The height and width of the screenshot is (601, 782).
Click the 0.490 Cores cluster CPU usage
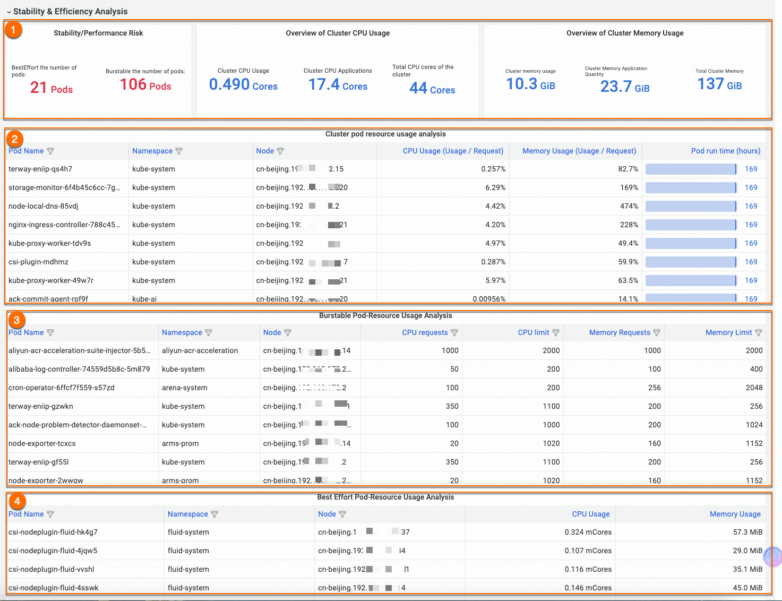click(x=243, y=84)
